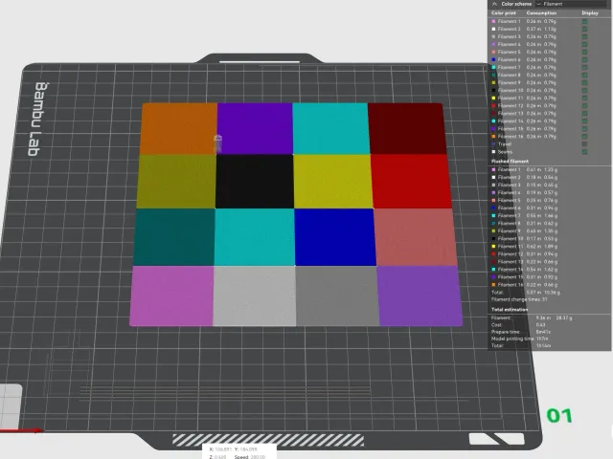Click the olive square on the build plate
This screenshot has width=613, height=459.
(176, 182)
